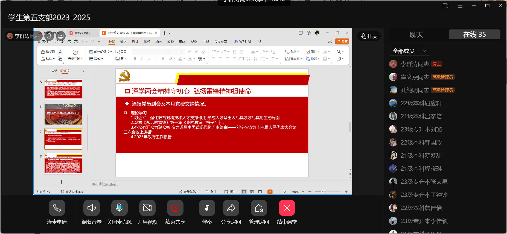Open 分享房间 share arrow icon

[x=231, y=208]
